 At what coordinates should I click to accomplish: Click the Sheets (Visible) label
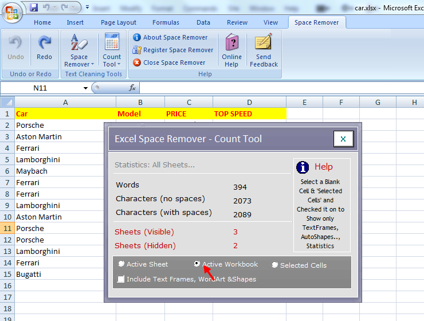tap(144, 232)
